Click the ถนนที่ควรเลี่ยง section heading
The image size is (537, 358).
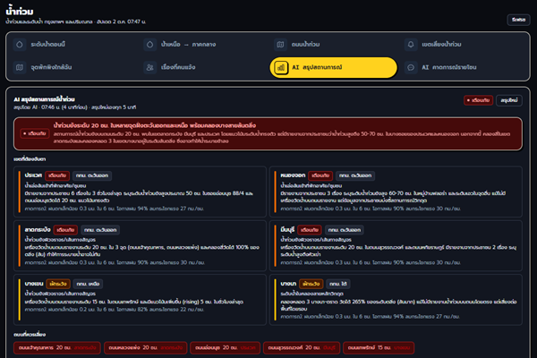(30, 335)
